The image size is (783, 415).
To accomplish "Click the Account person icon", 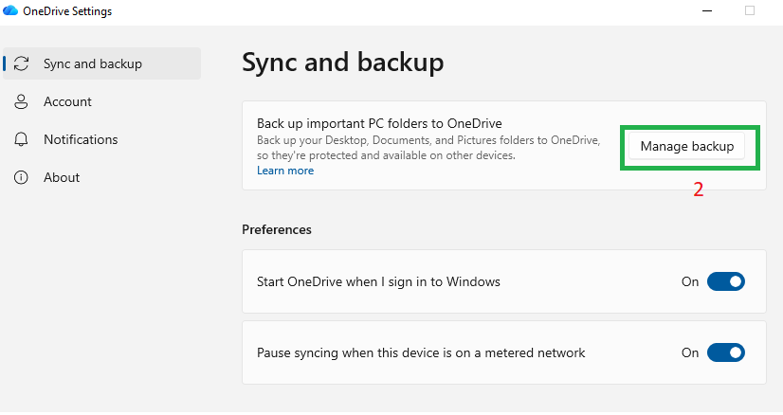I will [21, 102].
